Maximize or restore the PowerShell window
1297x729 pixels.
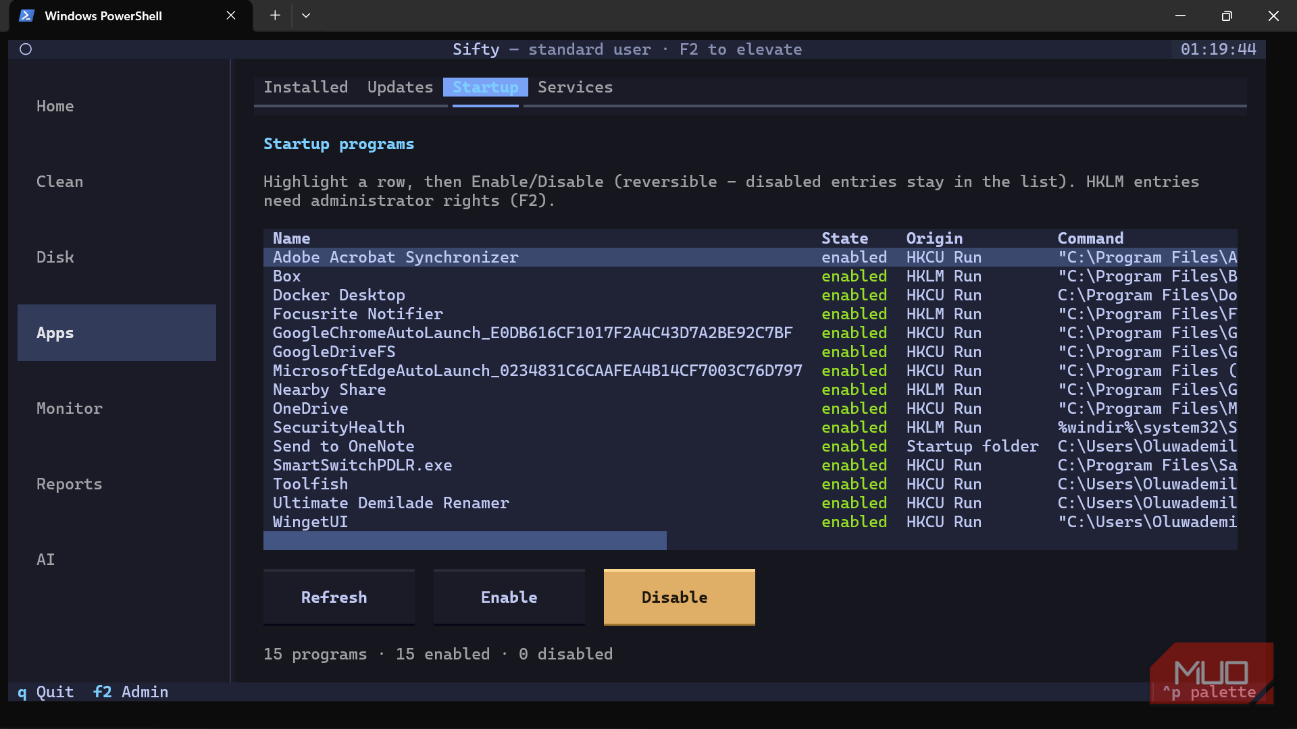[x=1227, y=16]
